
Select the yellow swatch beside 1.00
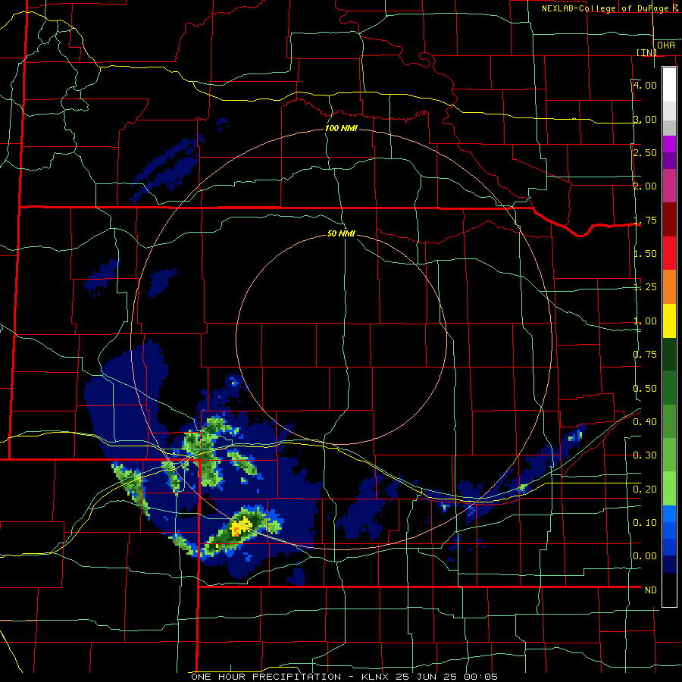[x=669, y=321]
